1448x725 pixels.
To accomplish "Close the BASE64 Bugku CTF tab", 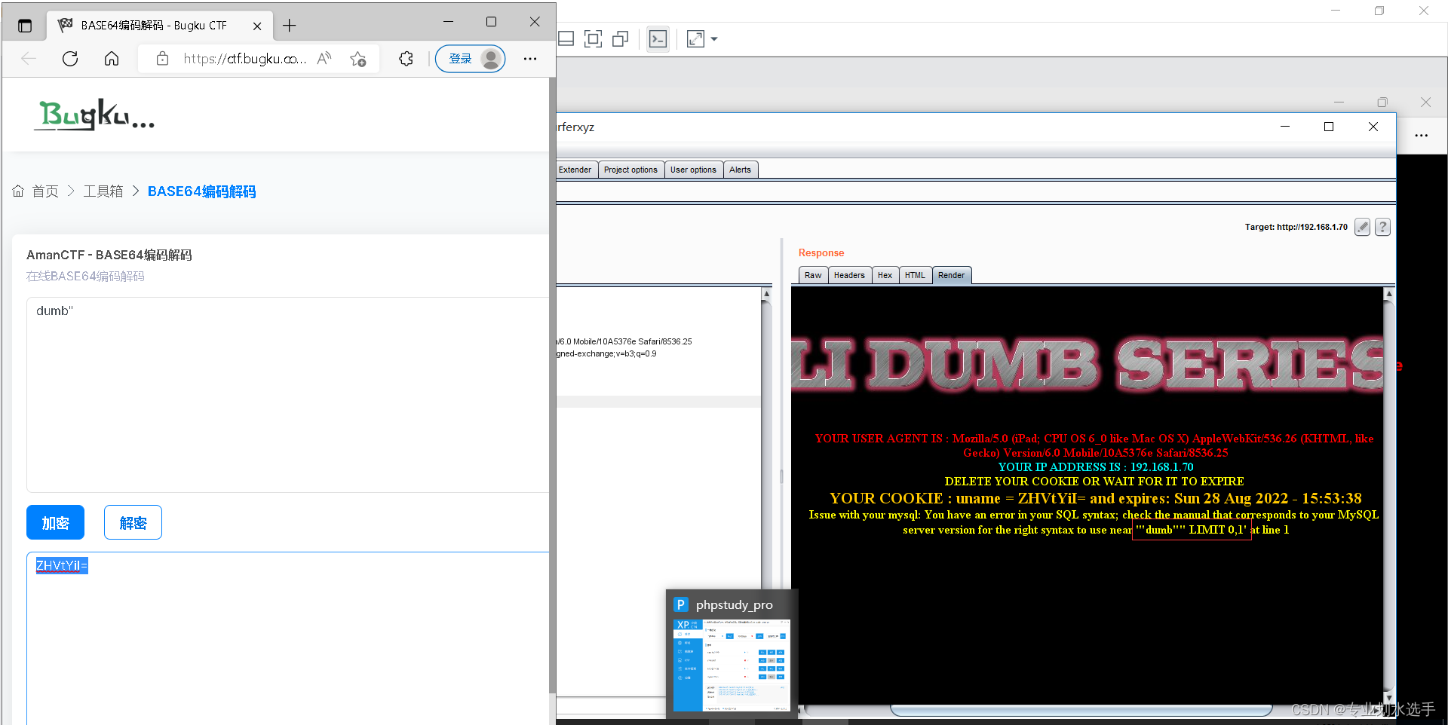I will pos(257,26).
